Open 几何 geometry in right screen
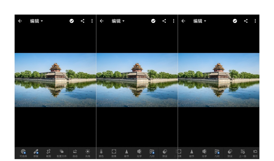This screenshot has width=274, height=161. (x=217, y=153)
